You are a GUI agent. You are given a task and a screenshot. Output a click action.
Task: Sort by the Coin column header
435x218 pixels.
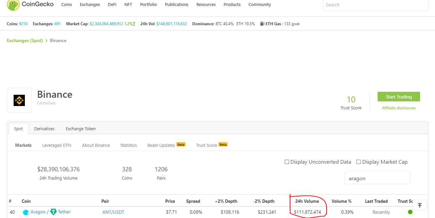click(26, 201)
